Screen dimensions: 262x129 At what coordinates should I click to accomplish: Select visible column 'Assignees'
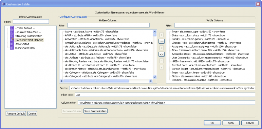(x=204, y=46)
